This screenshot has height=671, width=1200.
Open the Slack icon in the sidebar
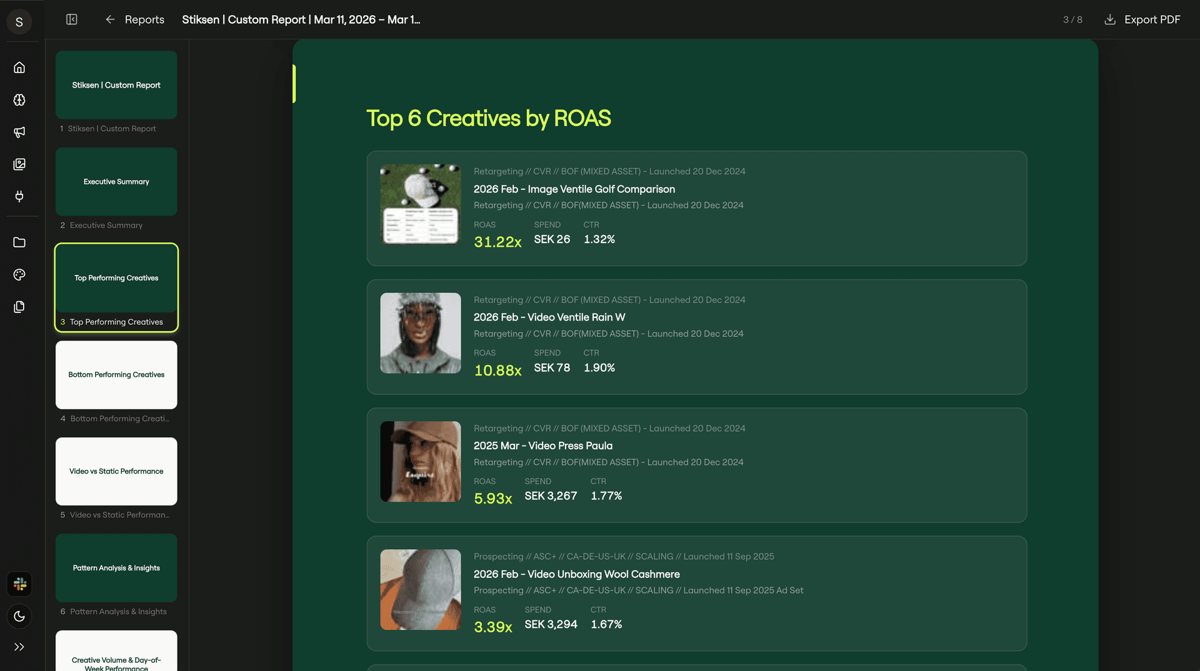[19, 584]
